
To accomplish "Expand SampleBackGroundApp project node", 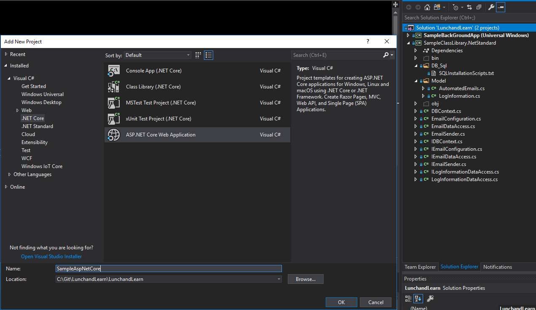I will 408,35.
